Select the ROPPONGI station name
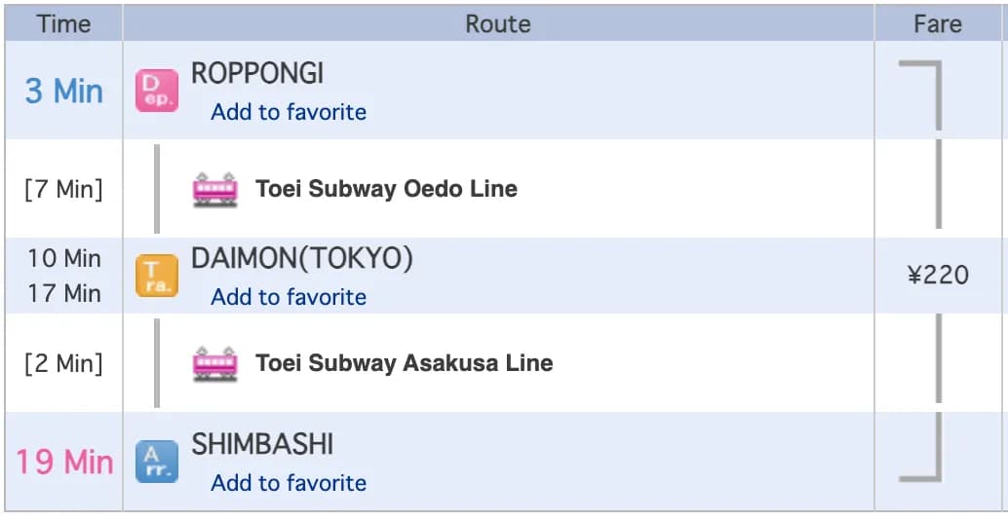 coord(257,73)
